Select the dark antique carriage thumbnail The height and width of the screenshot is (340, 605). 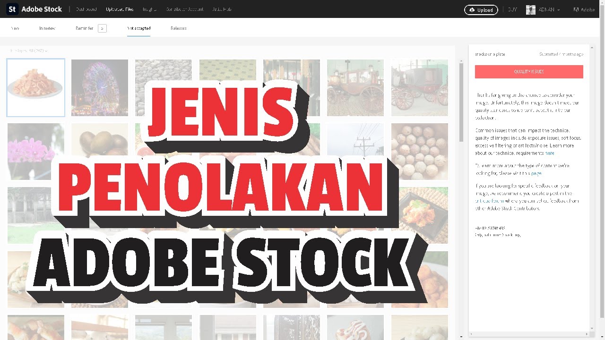coord(420,88)
